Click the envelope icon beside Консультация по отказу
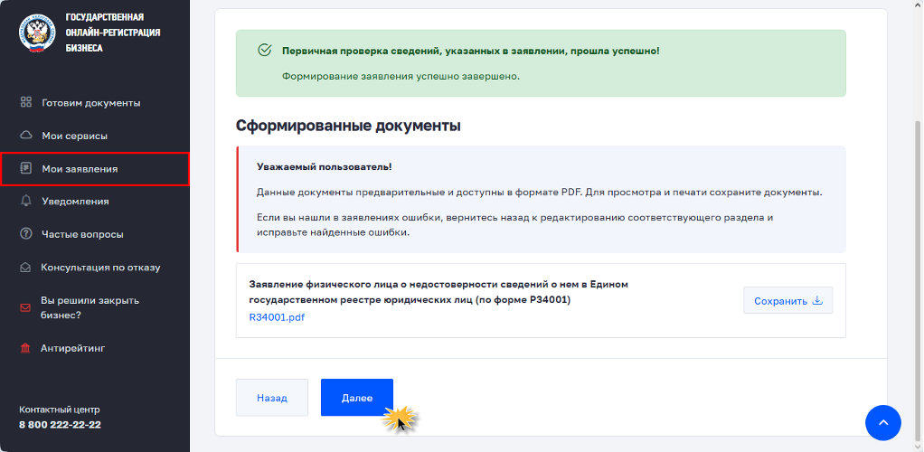Viewport: 924px width, 452px height. coord(25,267)
